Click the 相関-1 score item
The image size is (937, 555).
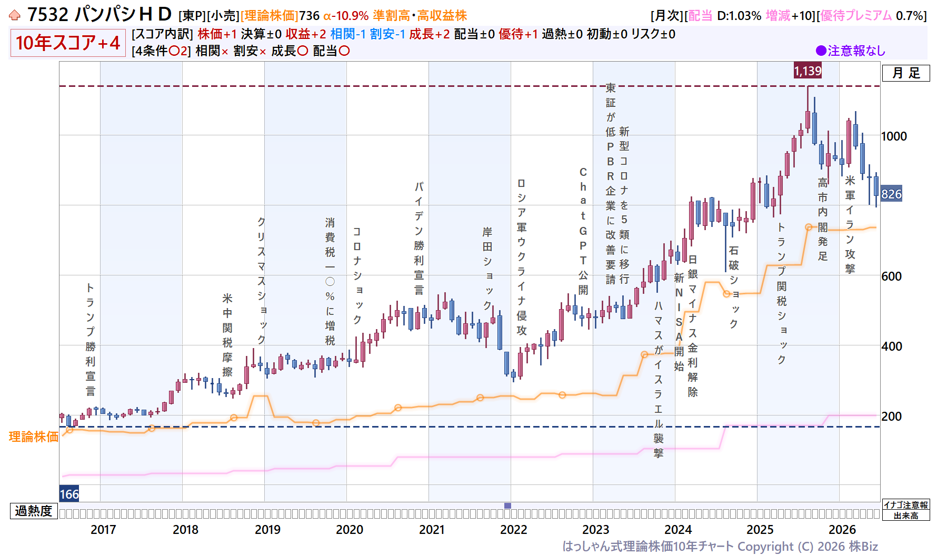(x=348, y=34)
